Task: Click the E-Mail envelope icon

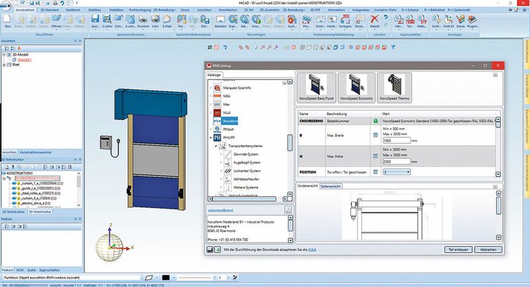Action: [x=167, y=19]
